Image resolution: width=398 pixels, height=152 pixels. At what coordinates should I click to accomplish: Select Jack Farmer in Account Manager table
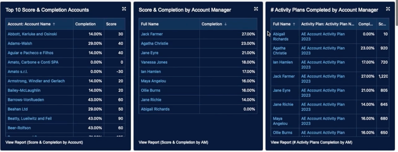[x=152, y=34]
